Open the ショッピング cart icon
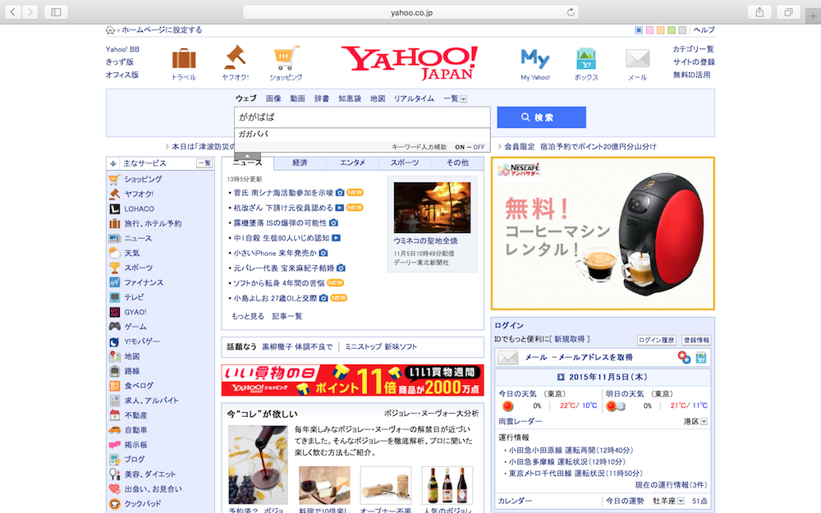 pos(286,59)
